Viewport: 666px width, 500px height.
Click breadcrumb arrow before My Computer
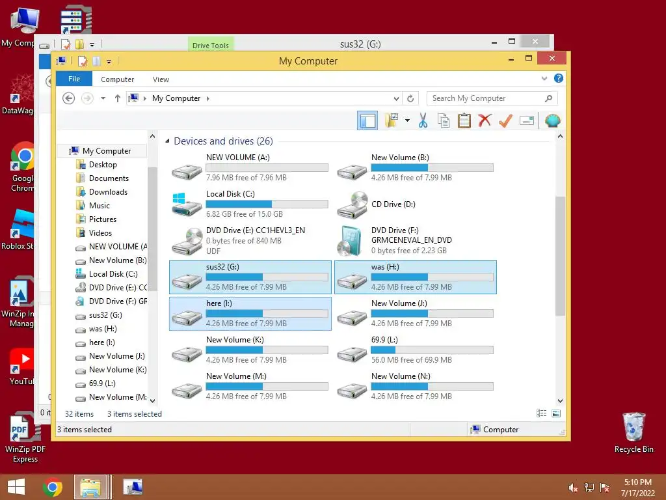click(145, 99)
